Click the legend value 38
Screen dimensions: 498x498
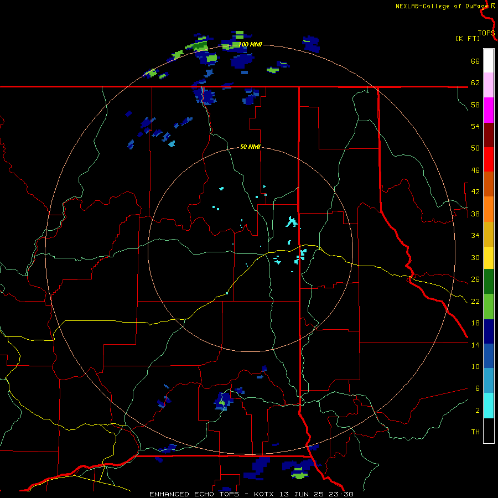pos(475,214)
